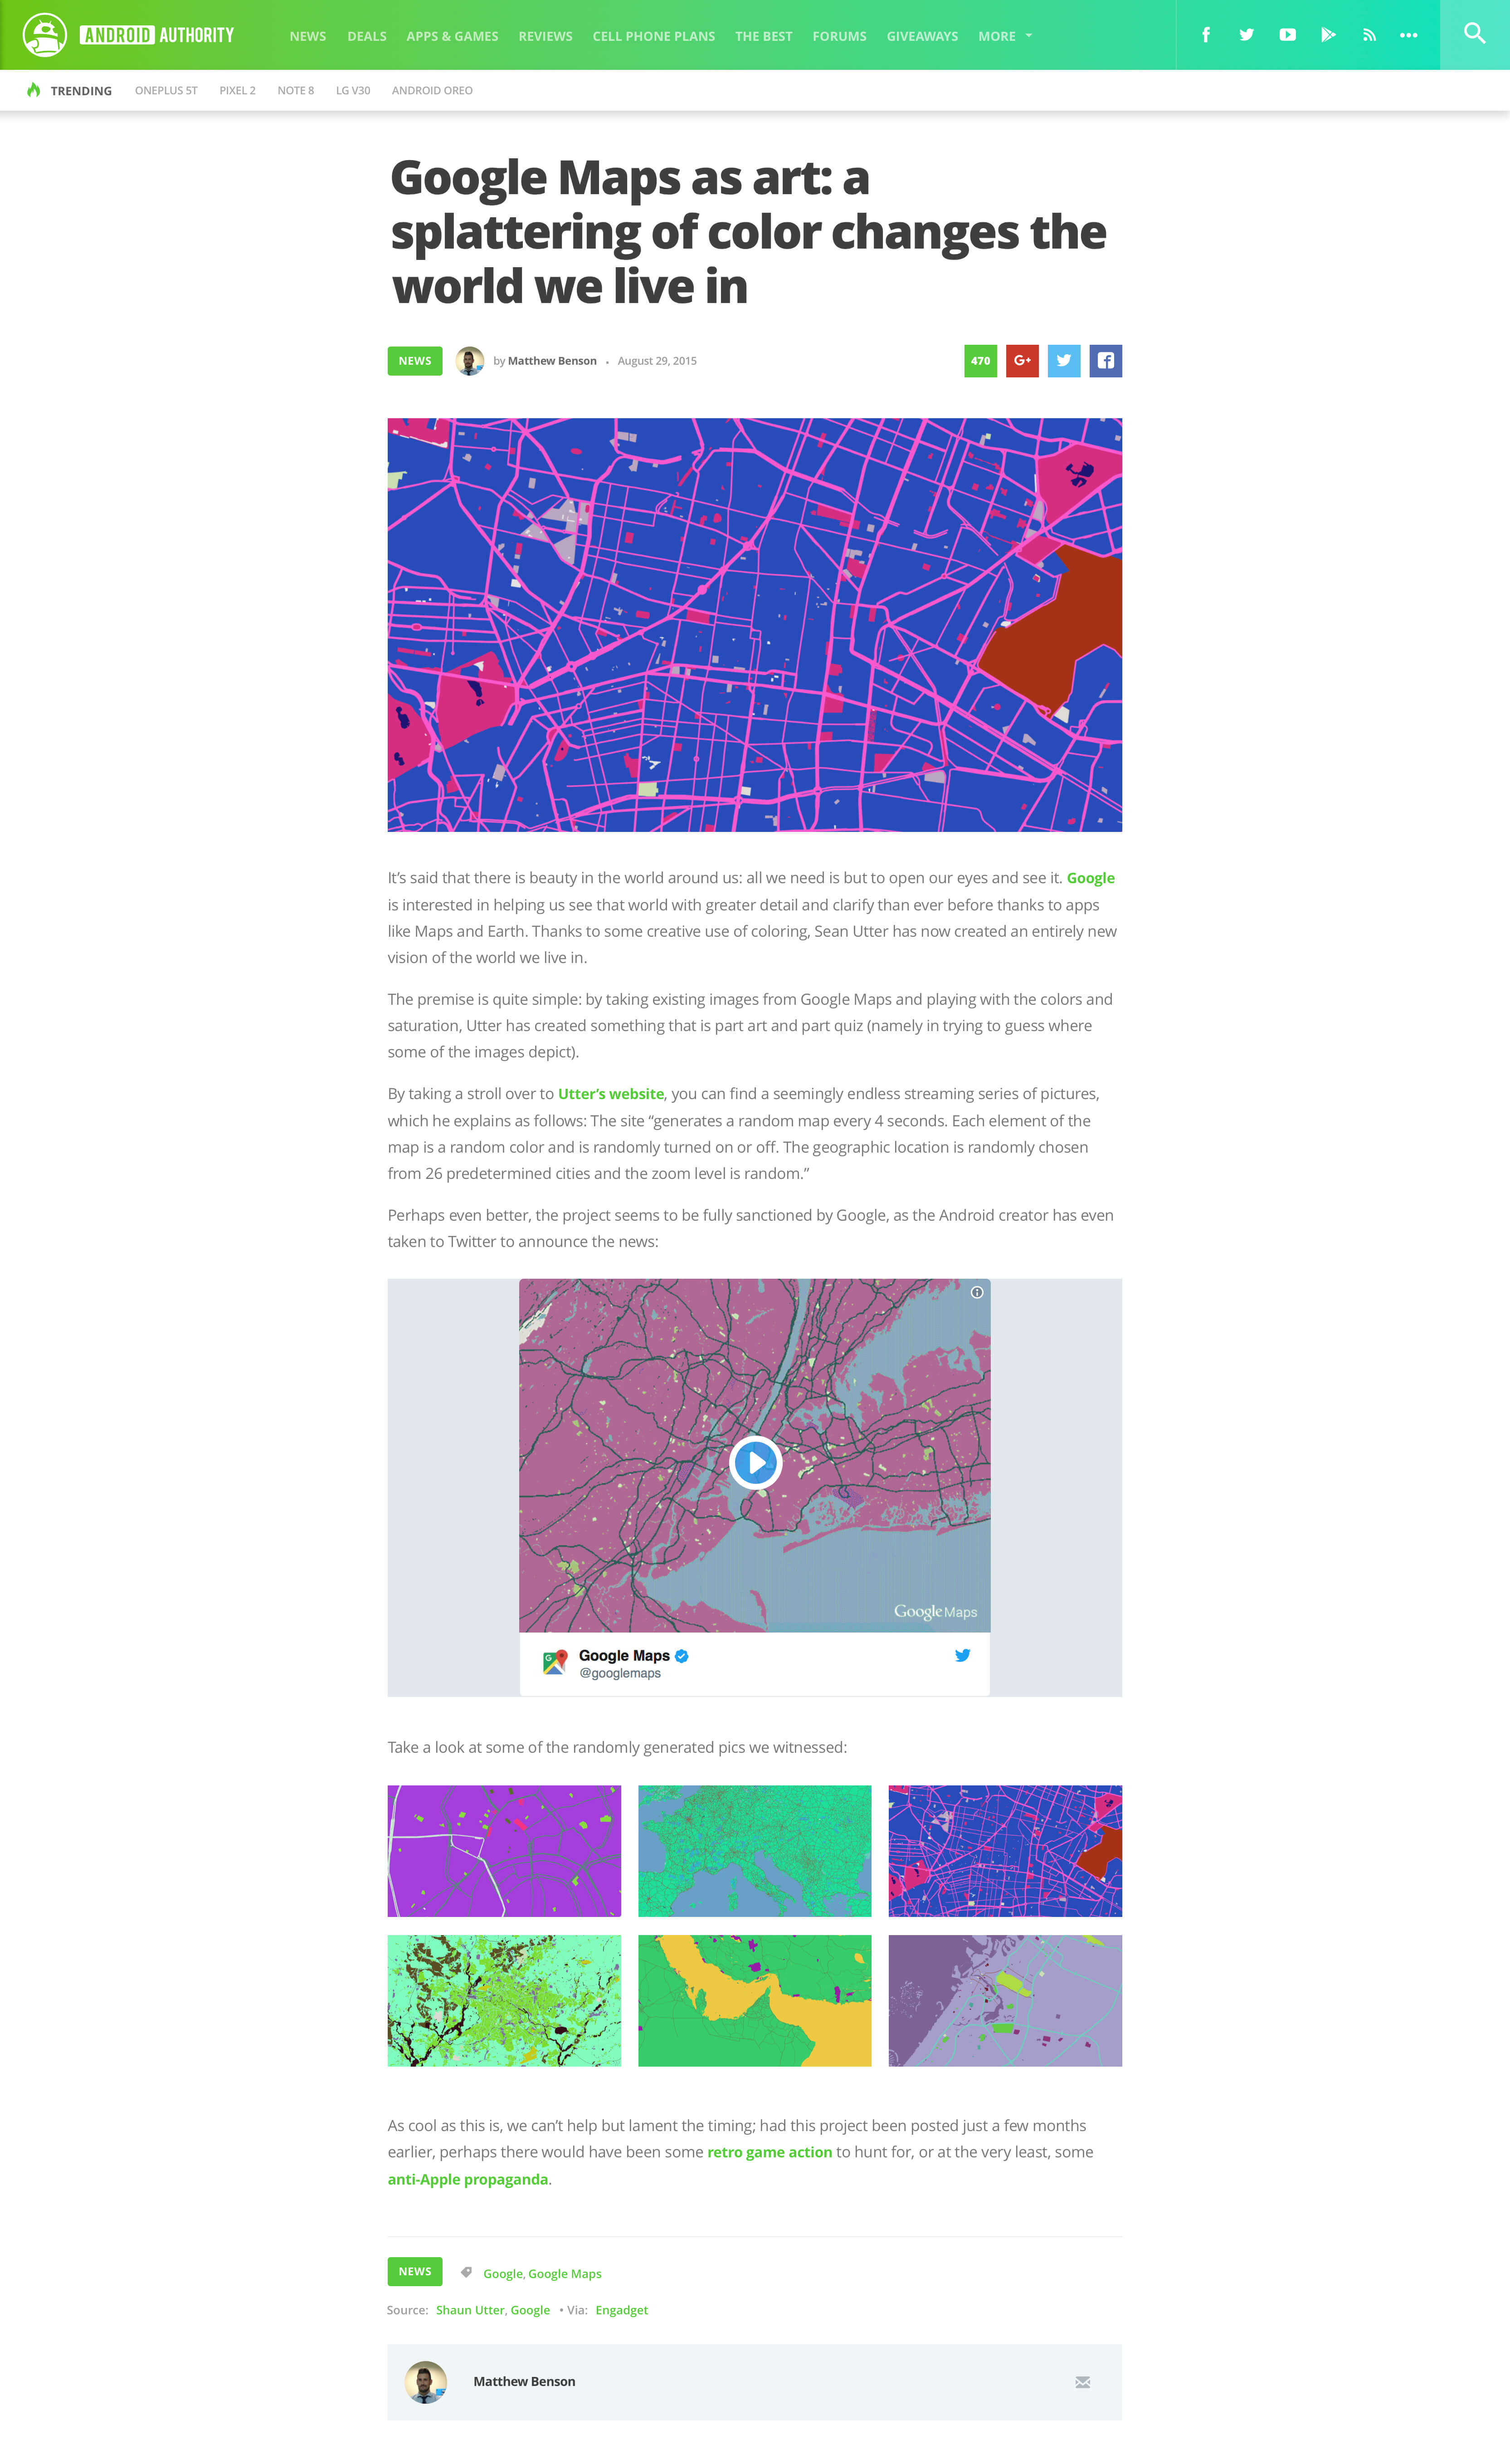
Task: Share article via blue Twitter button
Action: pyautogui.click(x=1064, y=361)
